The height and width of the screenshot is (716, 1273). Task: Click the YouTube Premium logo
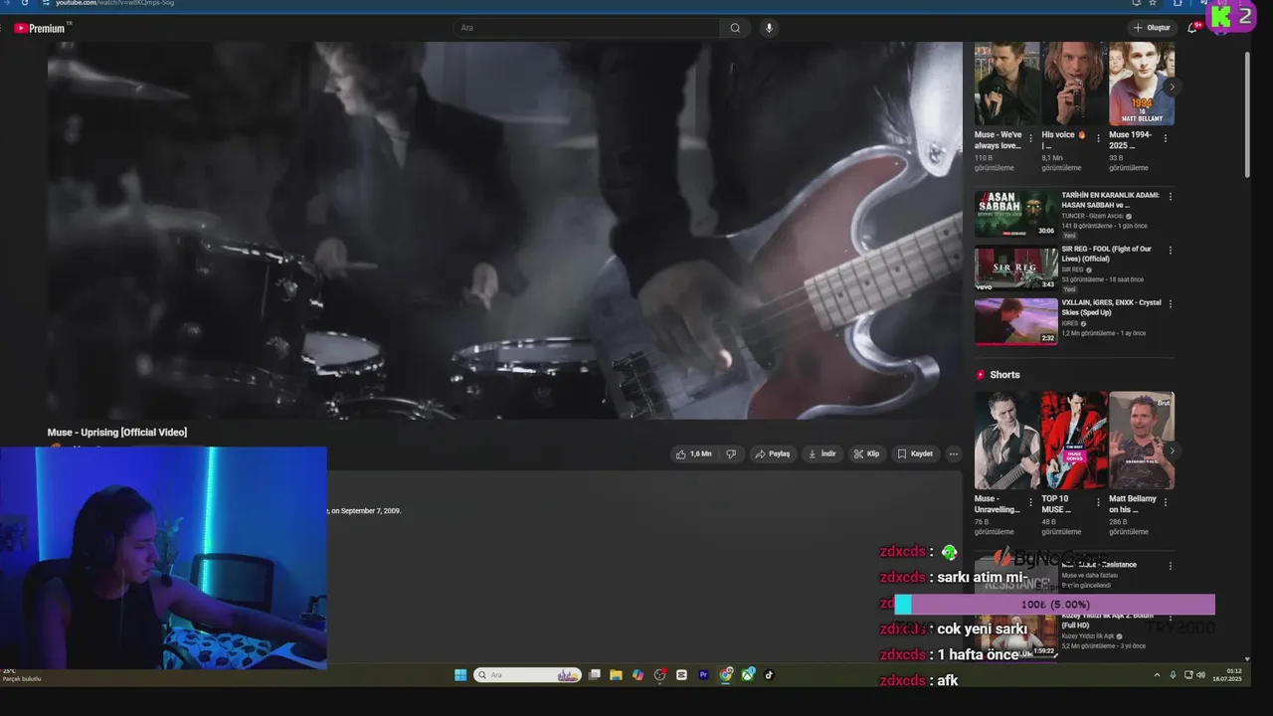point(40,28)
